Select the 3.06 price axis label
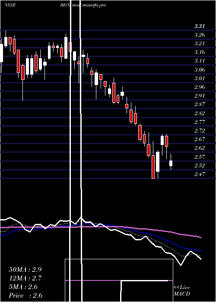Screen dimensions: 216x302 click(200, 70)
